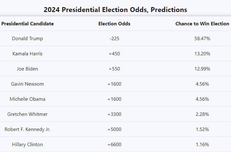Screen dimensions: 231x152
Task: Click the Presidential Candidate column header
Action: click(x=27, y=24)
